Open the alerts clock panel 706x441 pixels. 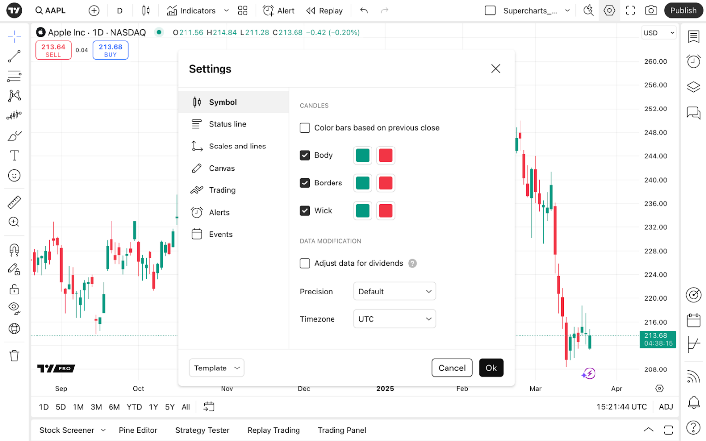click(694, 61)
